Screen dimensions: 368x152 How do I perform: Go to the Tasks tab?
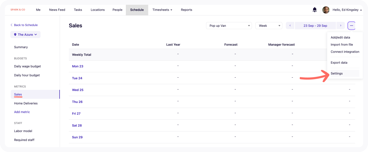pyautogui.click(x=78, y=10)
